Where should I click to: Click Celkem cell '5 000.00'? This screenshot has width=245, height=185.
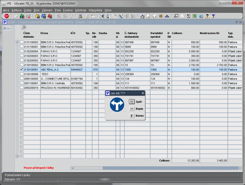click(x=186, y=51)
